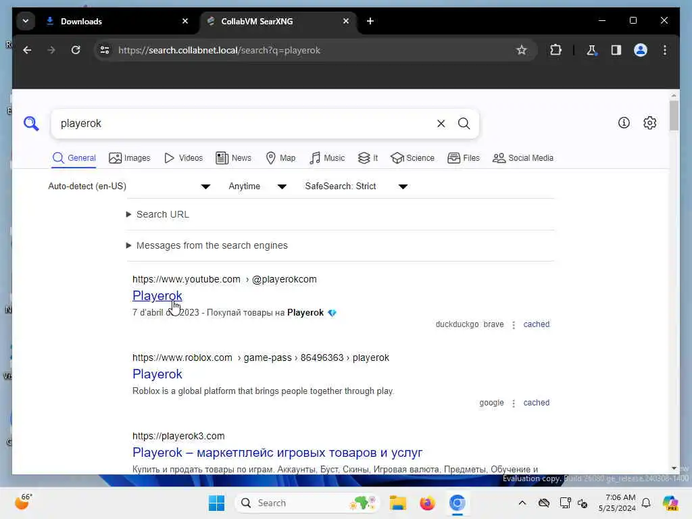Close the CollabVM SearXNG tab
The width and height of the screenshot is (692, 519).
coord(346,21)
